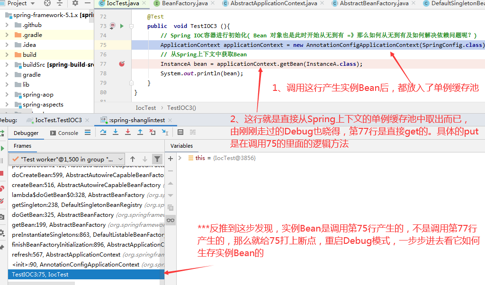Click the Trace Current Stream Chain icon
485x285 pixels.
click(x=193, y=132)
